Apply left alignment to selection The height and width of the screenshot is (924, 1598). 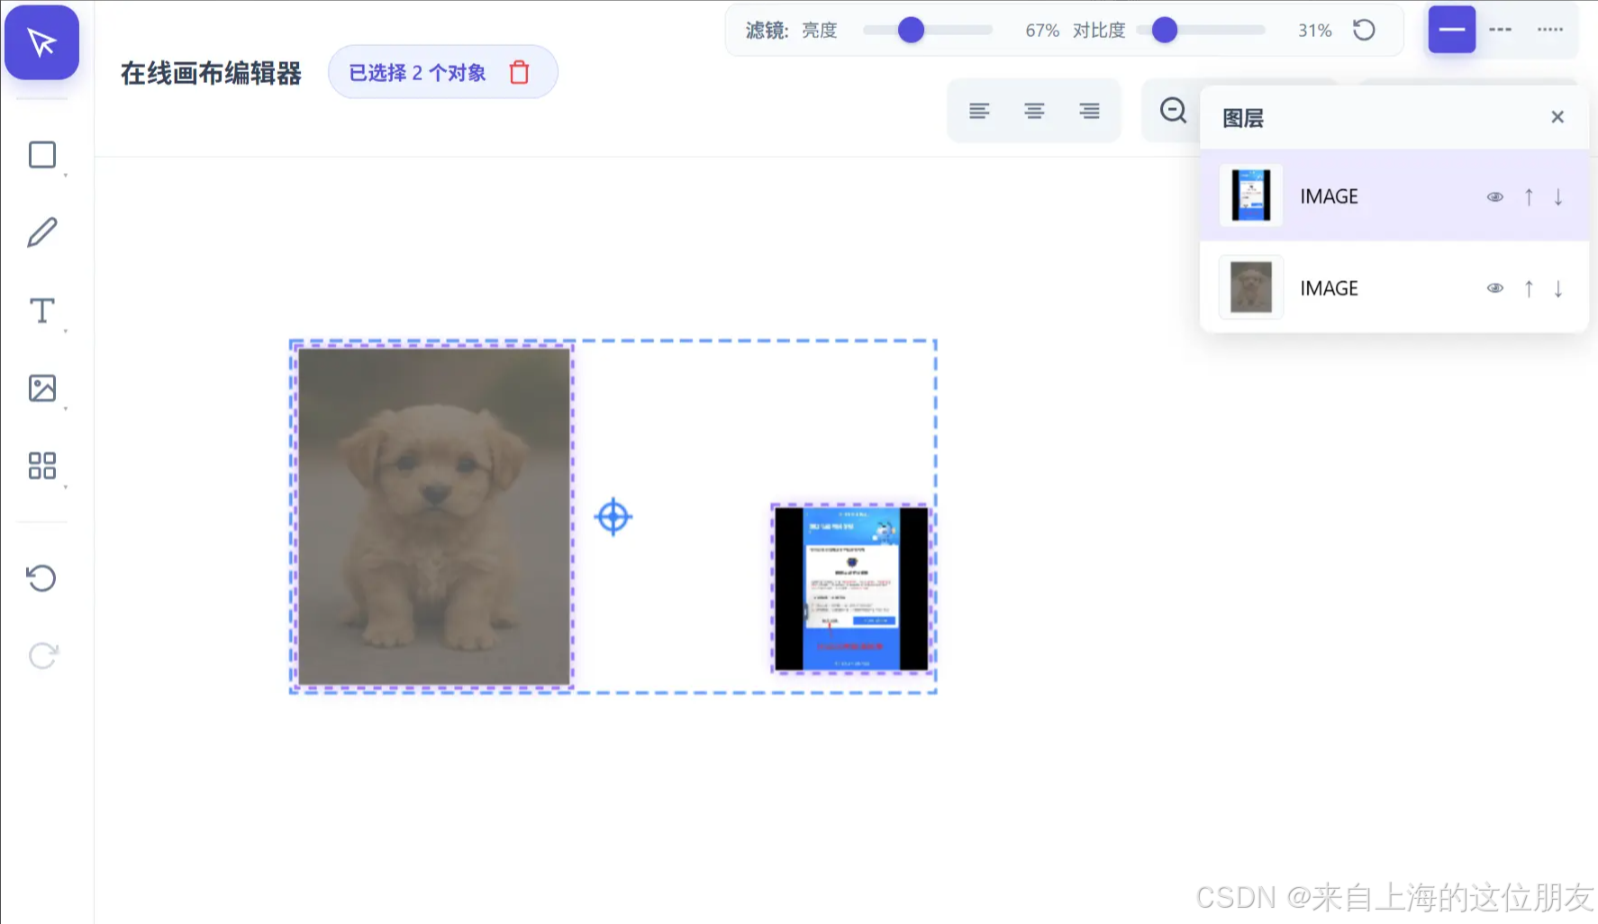tap(979, 110)
